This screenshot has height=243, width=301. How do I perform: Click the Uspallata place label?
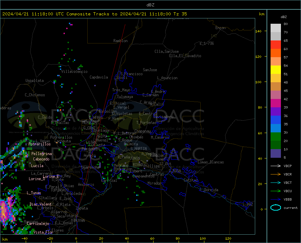(34, 81)
